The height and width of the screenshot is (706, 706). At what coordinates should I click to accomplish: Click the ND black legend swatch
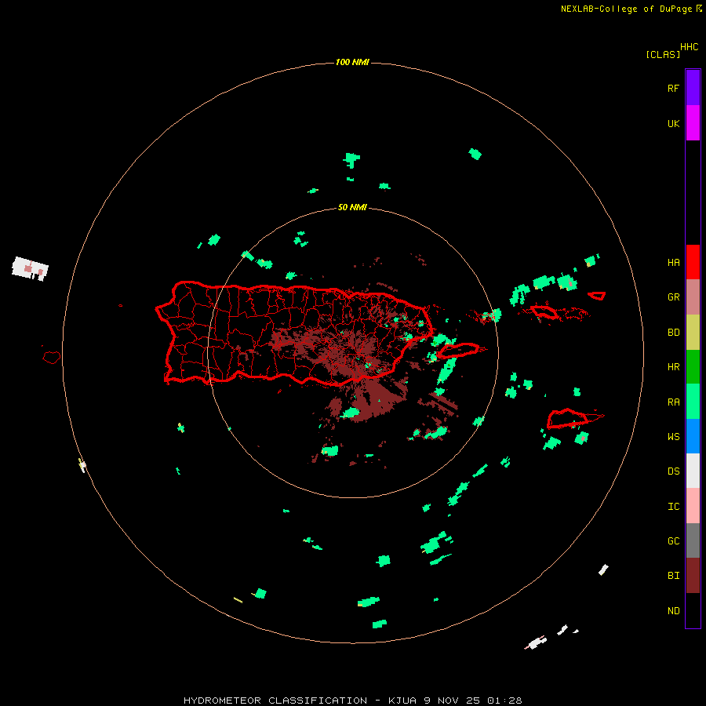tap(693, 610)
